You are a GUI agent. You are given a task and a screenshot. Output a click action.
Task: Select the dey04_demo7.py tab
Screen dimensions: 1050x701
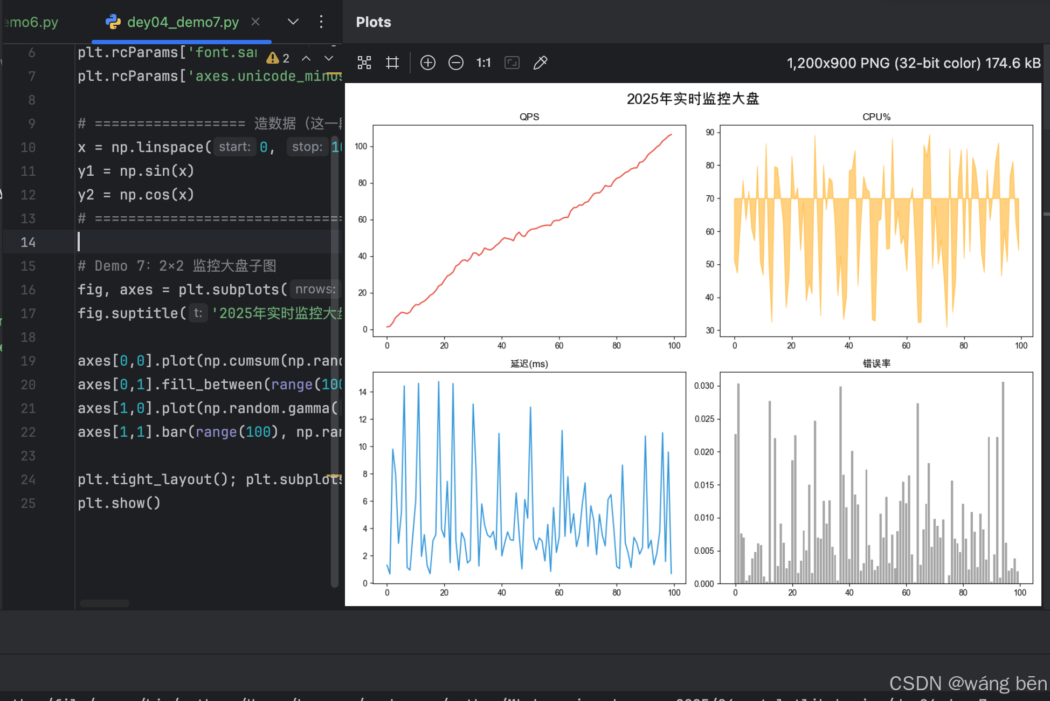pos(182,22)
